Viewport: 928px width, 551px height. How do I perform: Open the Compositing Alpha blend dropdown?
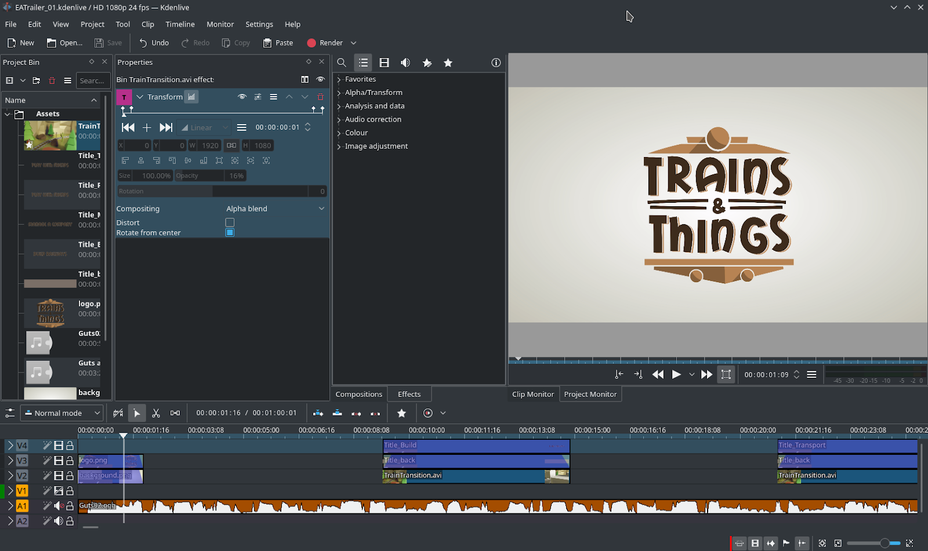(x=275, y=209)
